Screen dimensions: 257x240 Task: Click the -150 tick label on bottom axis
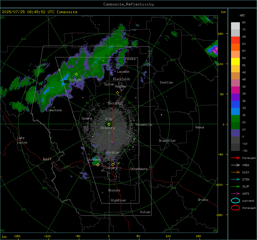17,236
